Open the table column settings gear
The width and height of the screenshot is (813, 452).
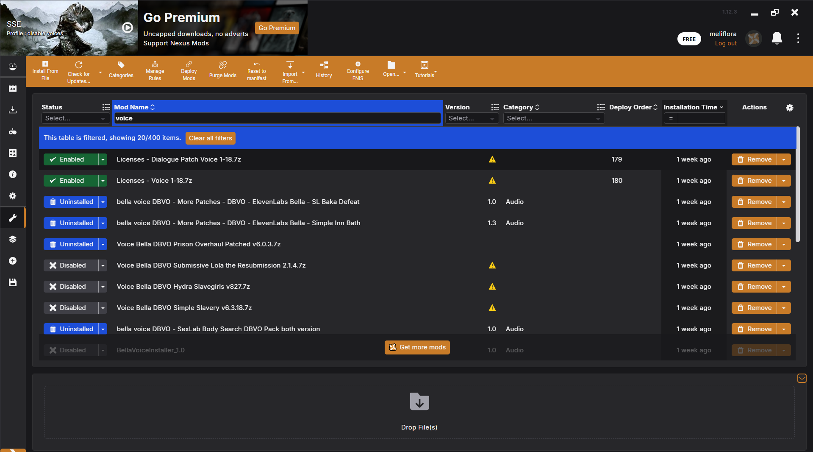(x=790, y=108)
